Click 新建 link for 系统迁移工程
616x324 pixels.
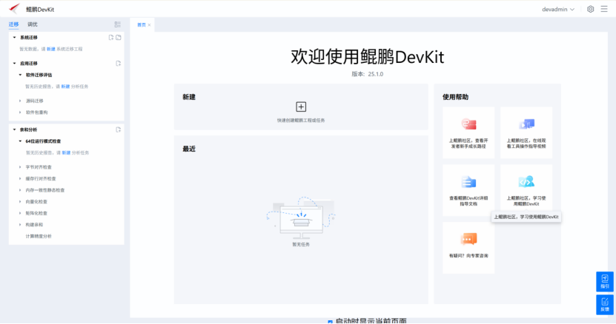pyautogui.click(x=51, y=49)
